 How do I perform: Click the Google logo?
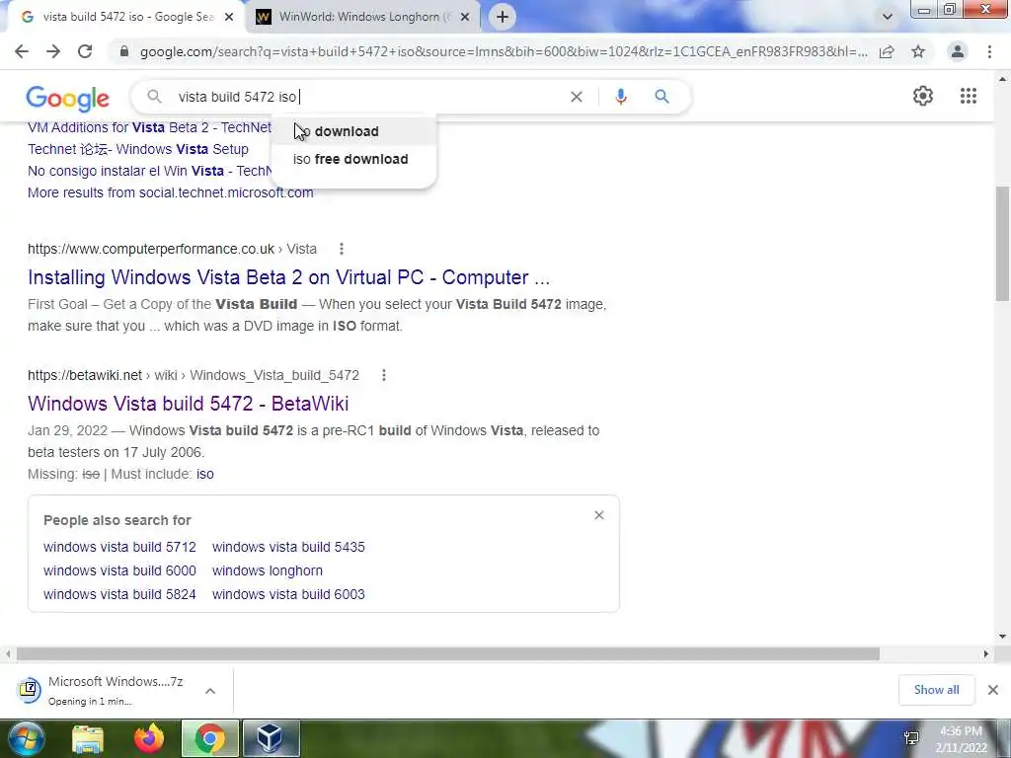coord(68,98)
